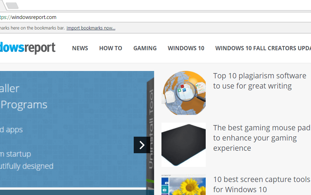Open the Top 10 plagiarism software article
311x195 pixels.
tap(260, 81)
